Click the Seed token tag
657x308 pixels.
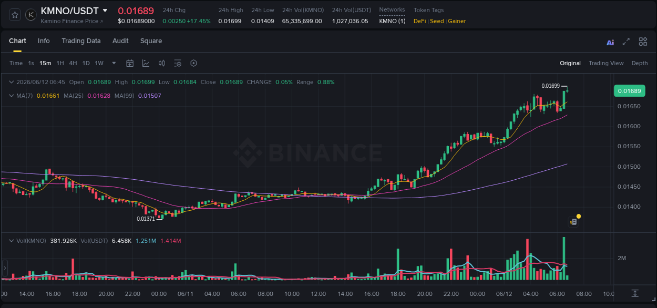[x=437, y=21]
